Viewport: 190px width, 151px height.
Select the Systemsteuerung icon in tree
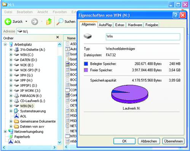(x=16, y=111)
